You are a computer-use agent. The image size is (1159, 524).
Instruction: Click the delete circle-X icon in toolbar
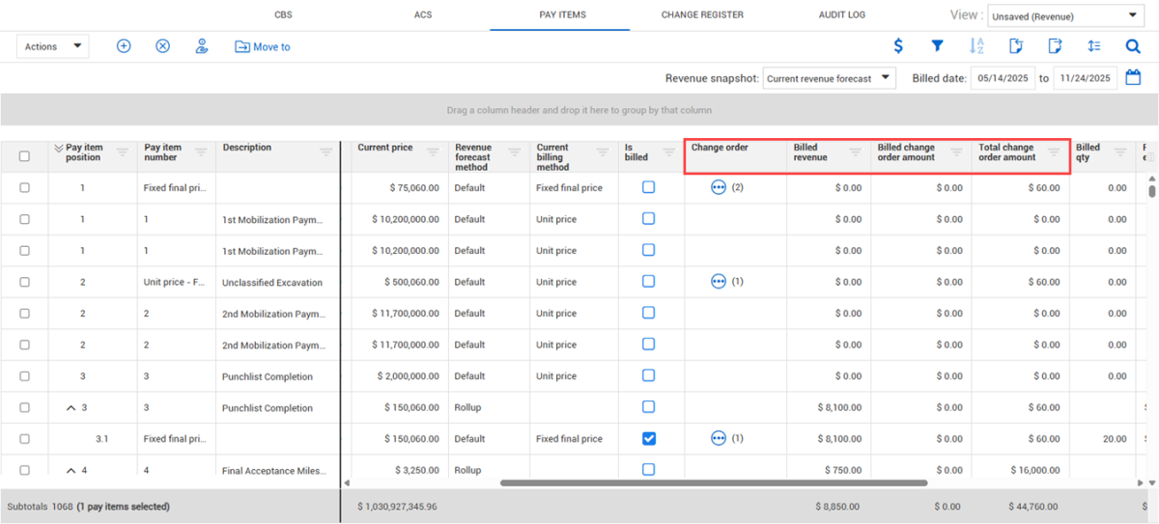pos(162,46)
